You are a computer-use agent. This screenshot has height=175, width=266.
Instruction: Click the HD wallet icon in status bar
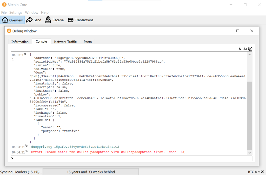(259, 172)
